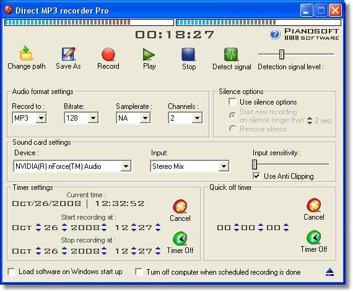This screenshot has width=353, height=292.
Task: Click the right channel level meter
Action: point(258,22)
